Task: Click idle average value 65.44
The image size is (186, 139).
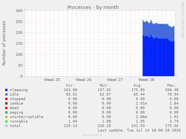Action: pyautogui.click(x=139, y=94)
